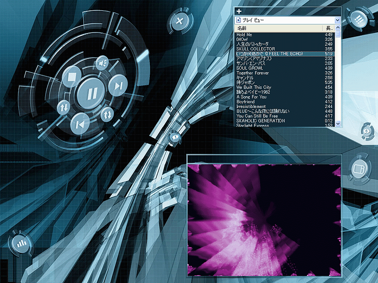Select the song 侍ジャポン

285,82
